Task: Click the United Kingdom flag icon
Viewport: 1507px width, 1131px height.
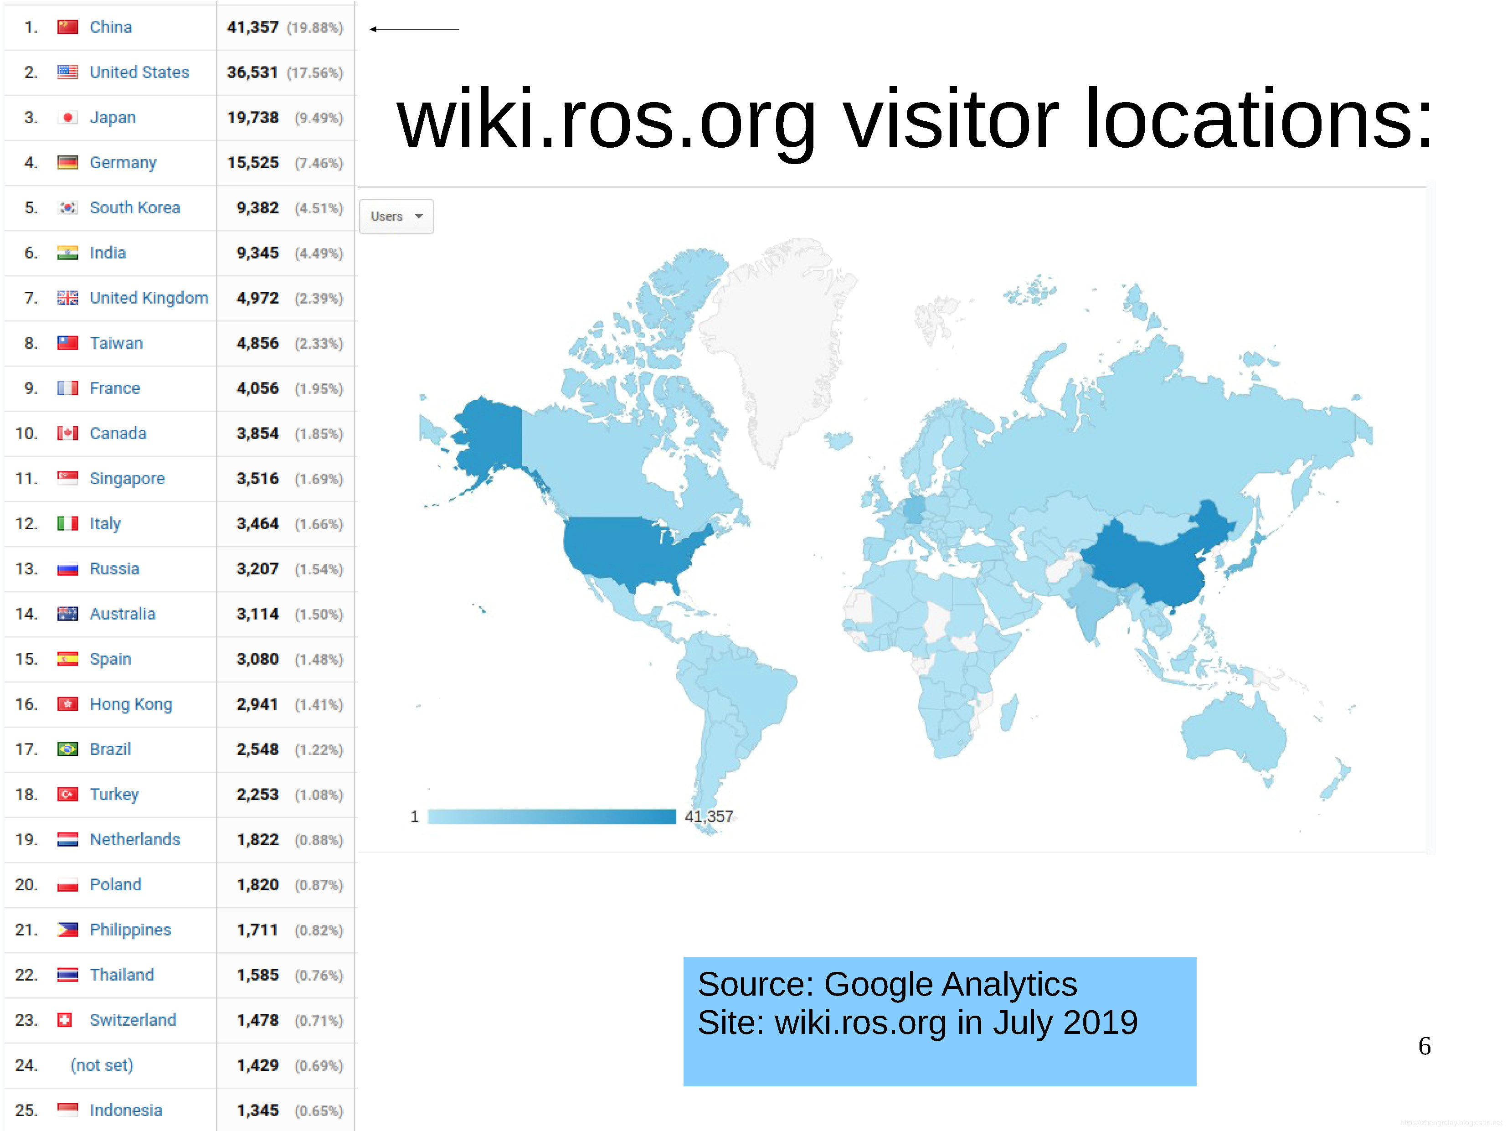Action: pyautogui.click(x=67, y=298)
